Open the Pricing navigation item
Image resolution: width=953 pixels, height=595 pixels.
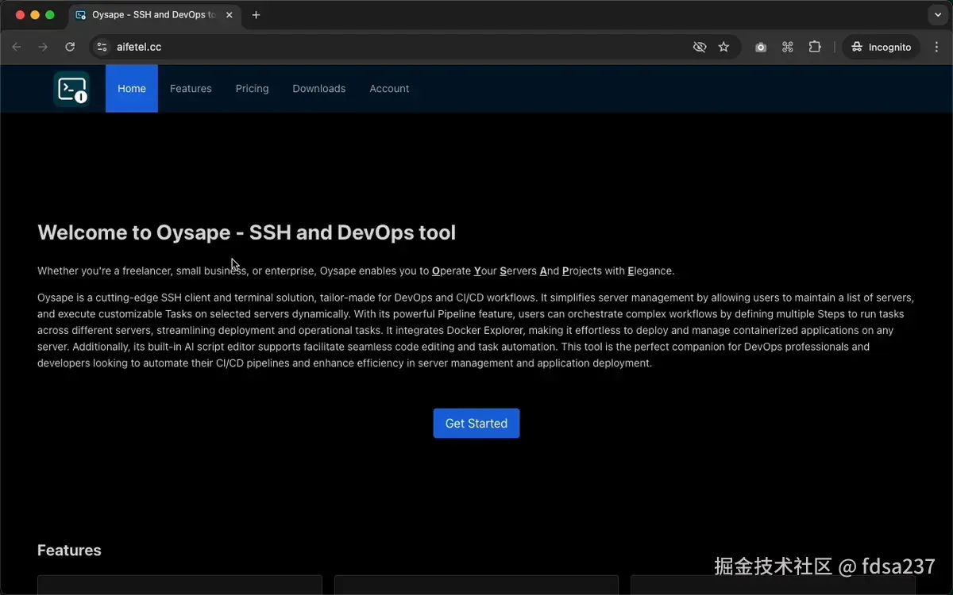(253, 89)
